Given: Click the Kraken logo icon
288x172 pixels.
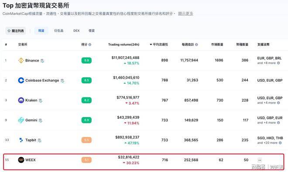Looking at the screenshot, I should click(21, 100).
